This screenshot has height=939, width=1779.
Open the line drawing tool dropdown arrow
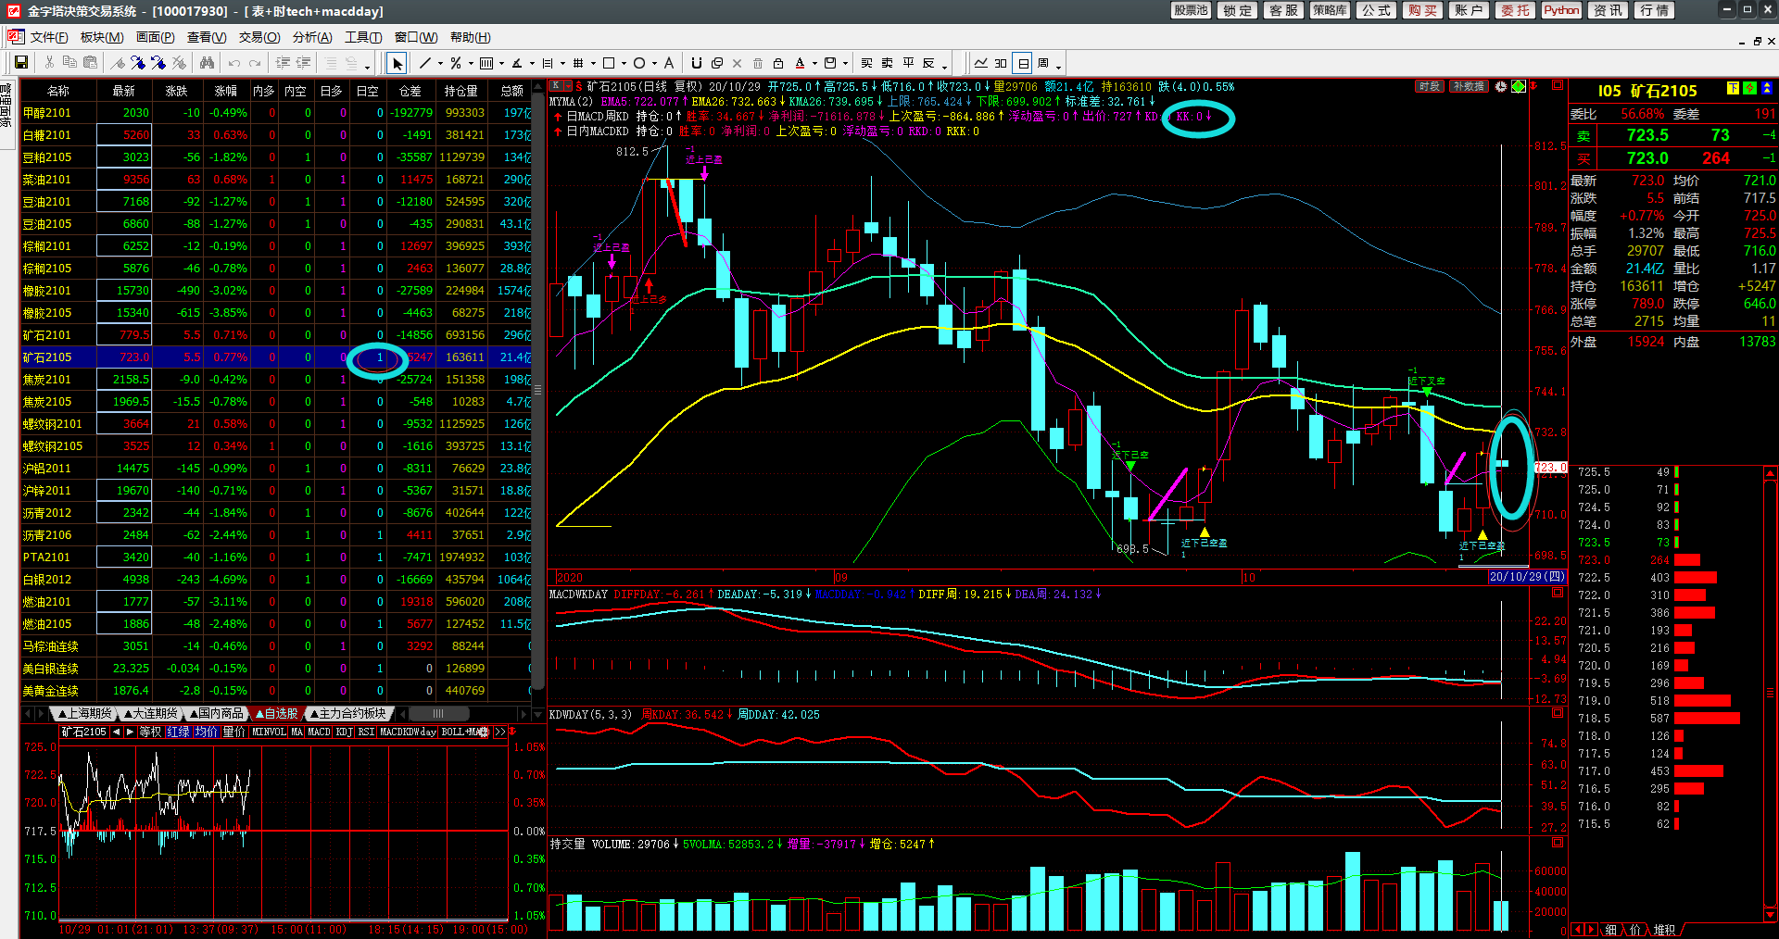click(x=440, y=64)
